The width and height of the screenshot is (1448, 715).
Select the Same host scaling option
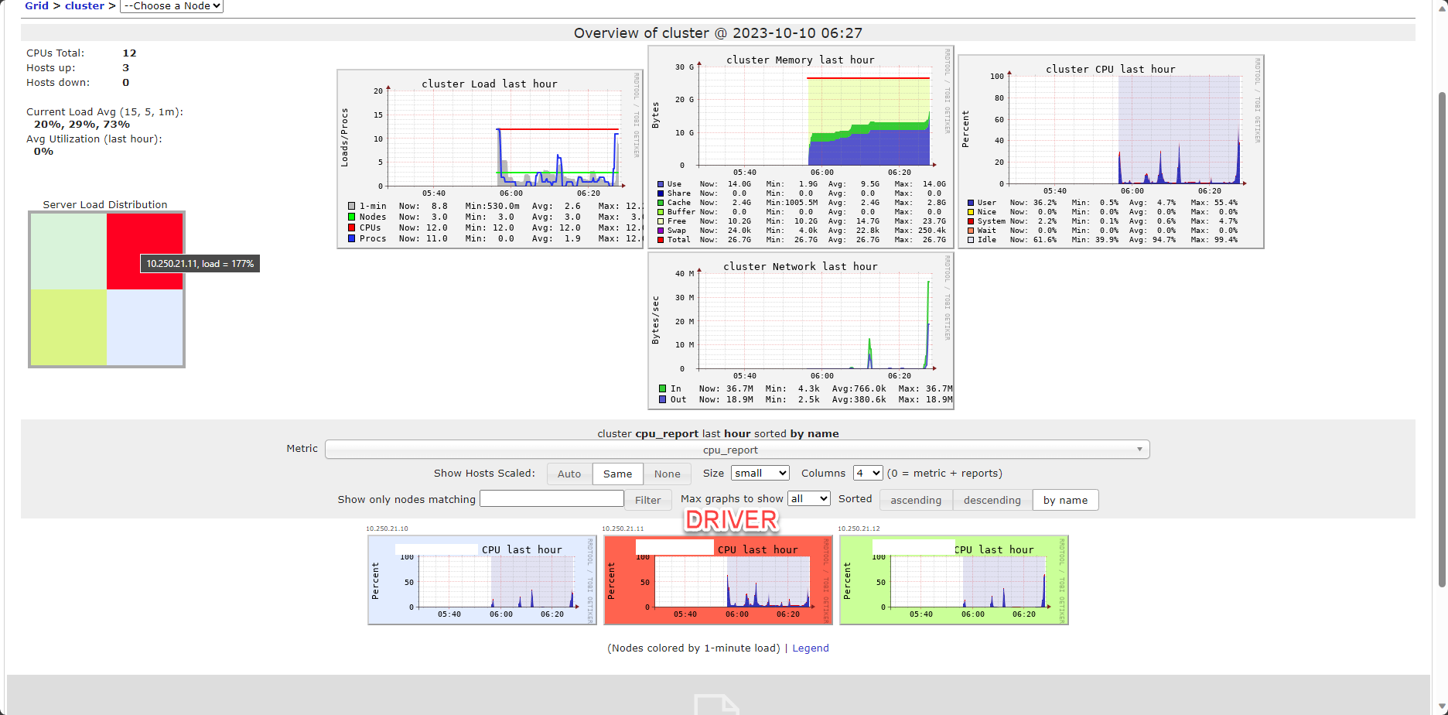(617, 473)
